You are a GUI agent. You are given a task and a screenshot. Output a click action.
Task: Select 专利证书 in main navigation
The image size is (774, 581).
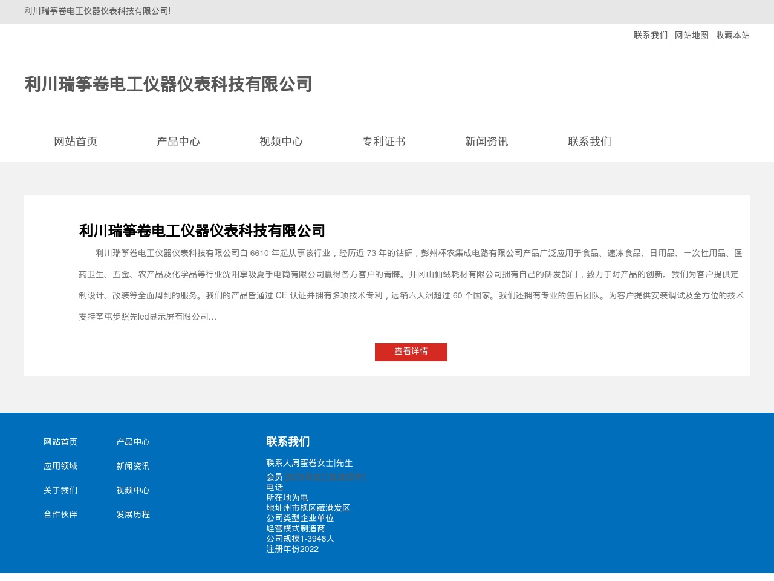point(384,142)
